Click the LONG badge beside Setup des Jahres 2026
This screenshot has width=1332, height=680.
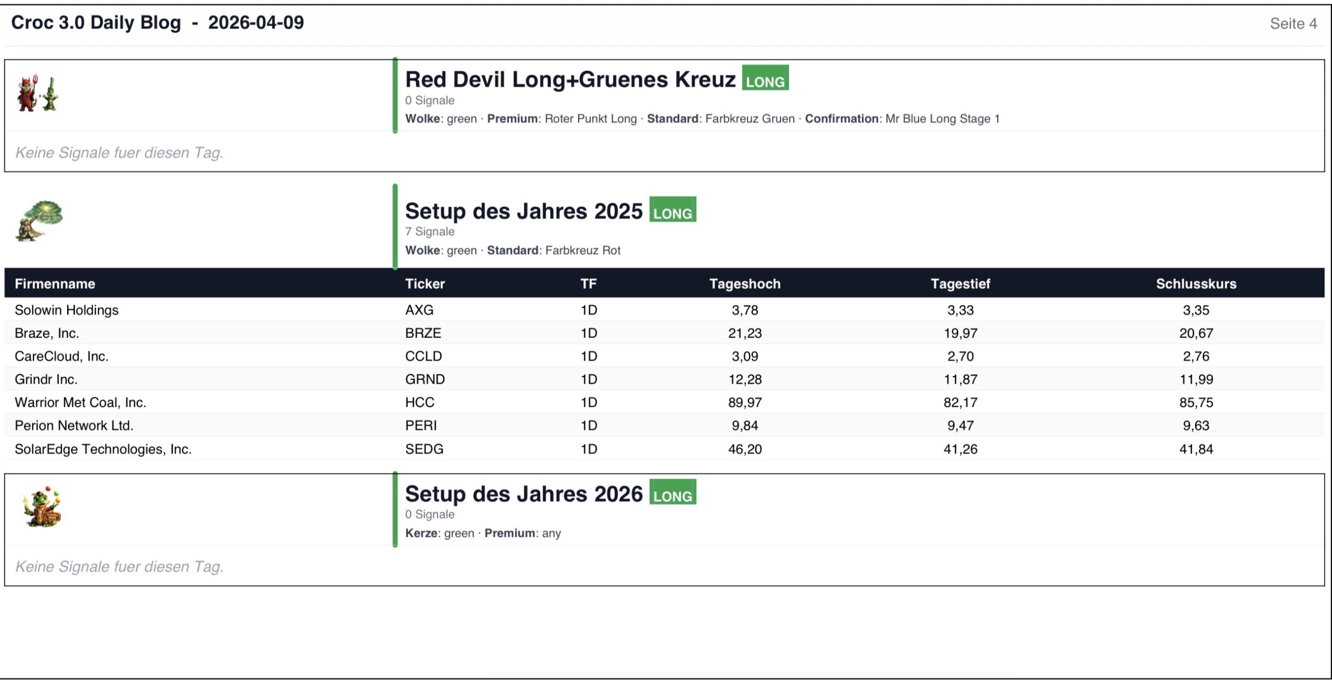tap(672, 493)
